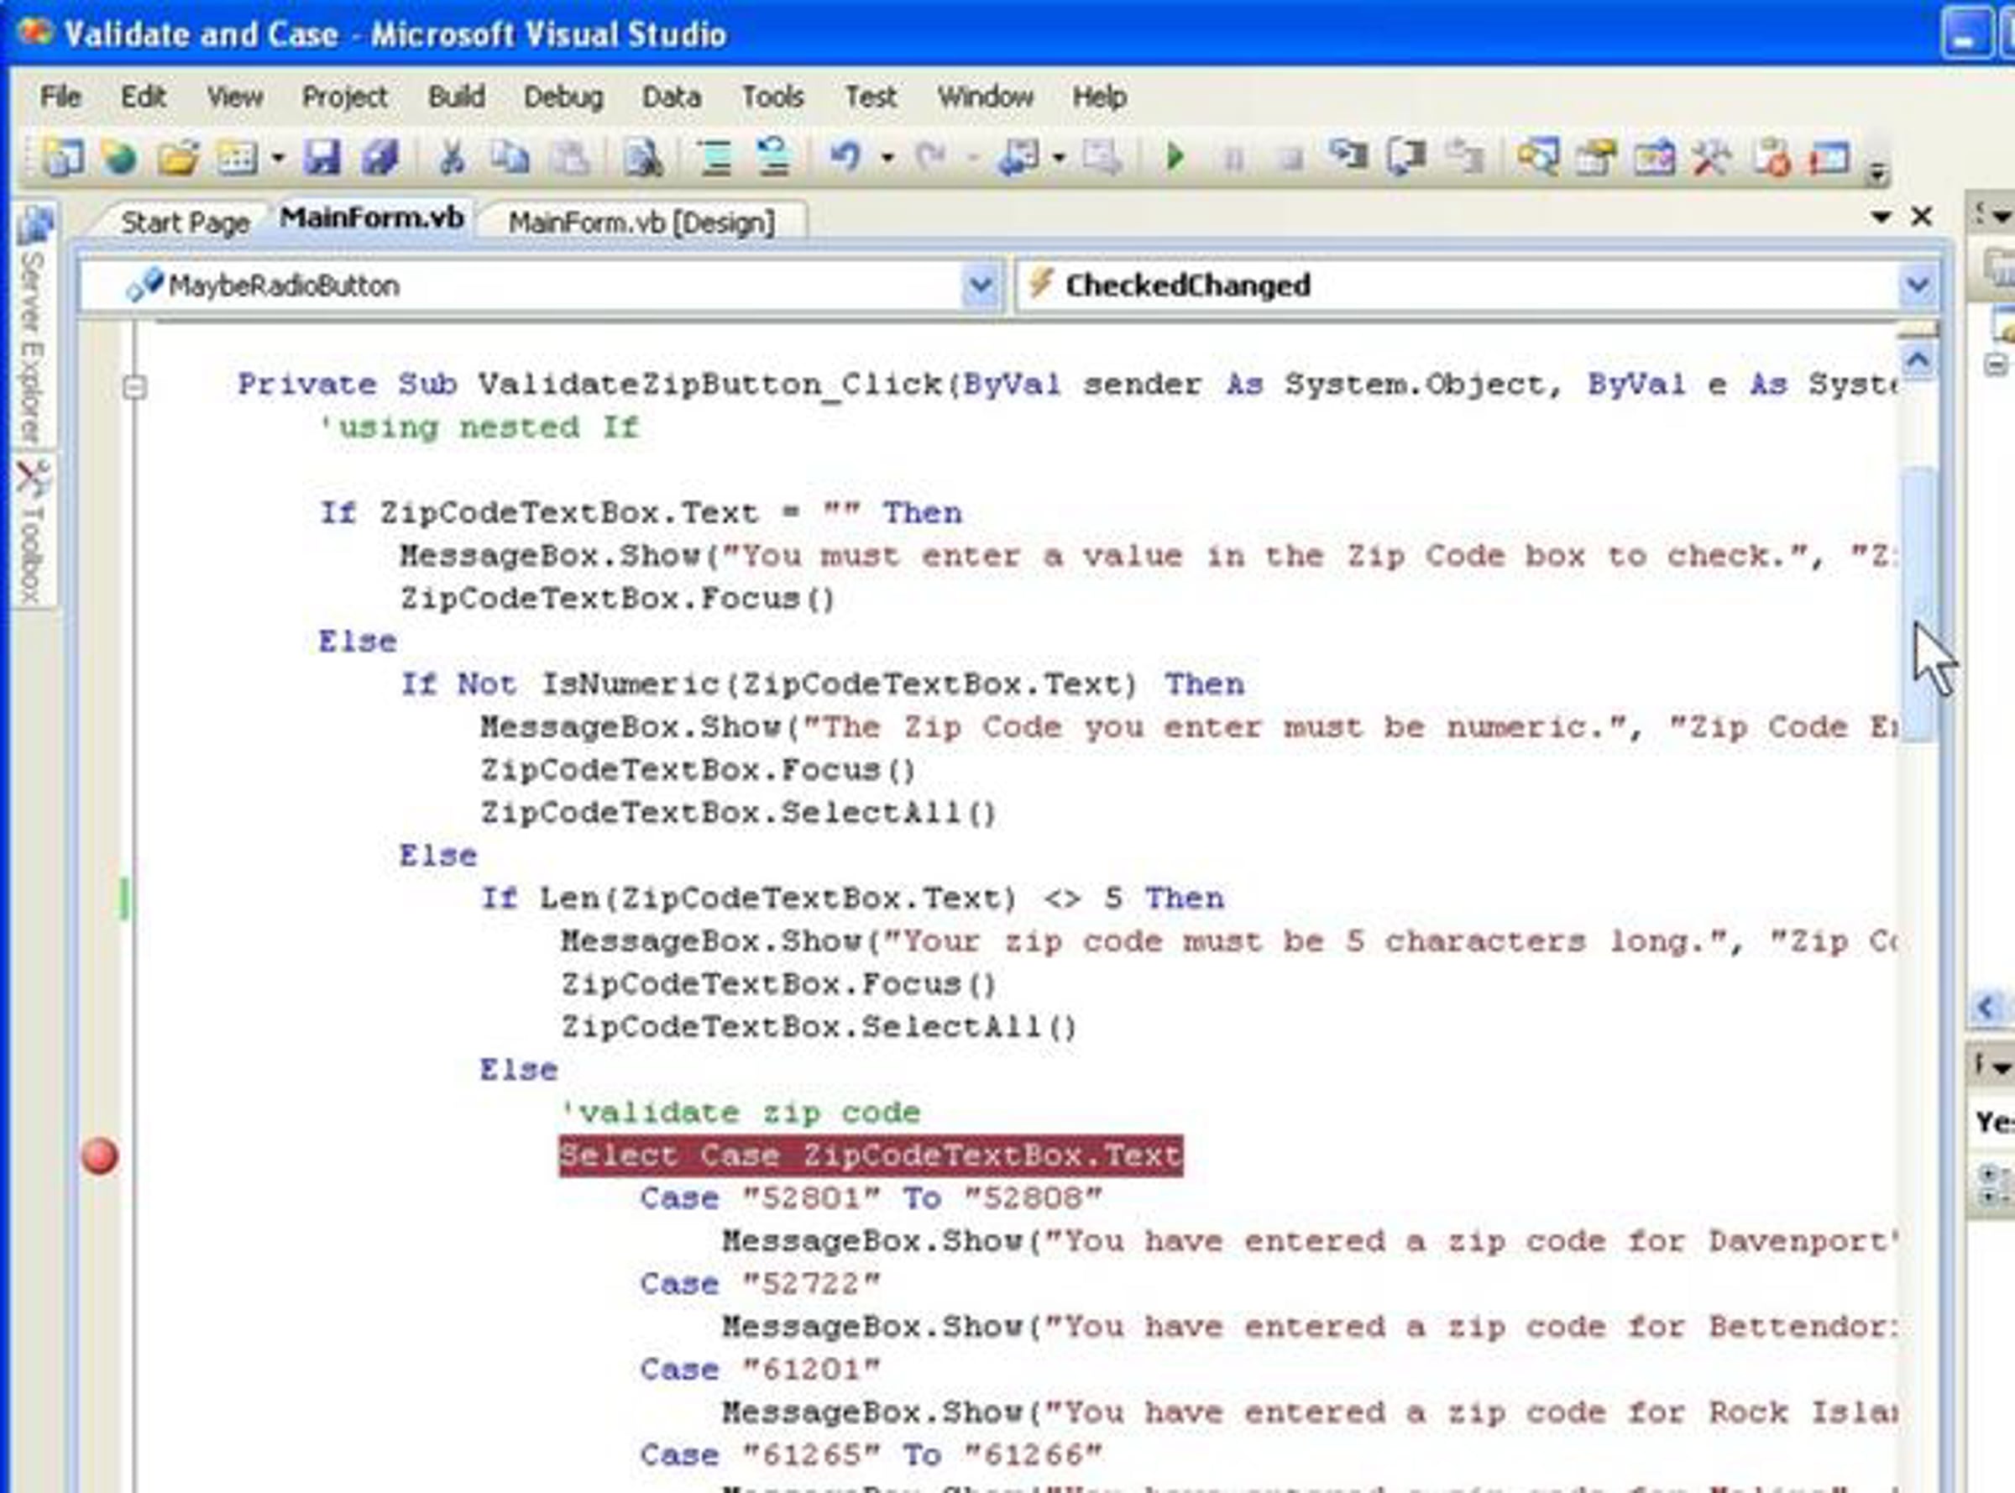
Task: Click the Copy icon in toolbar
Action: [510, 158]
